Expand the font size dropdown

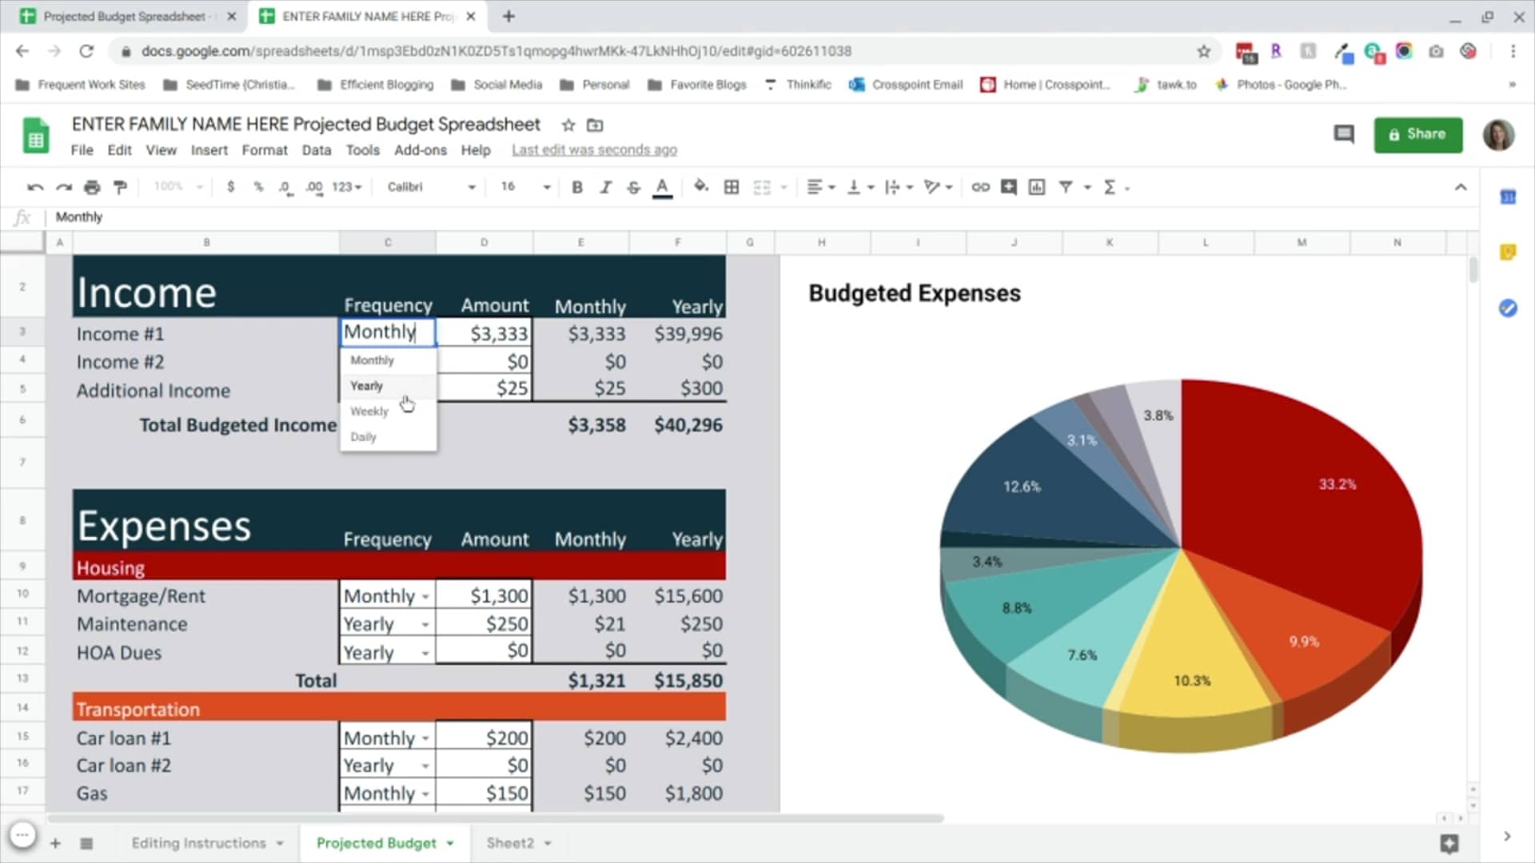(545, 187)
